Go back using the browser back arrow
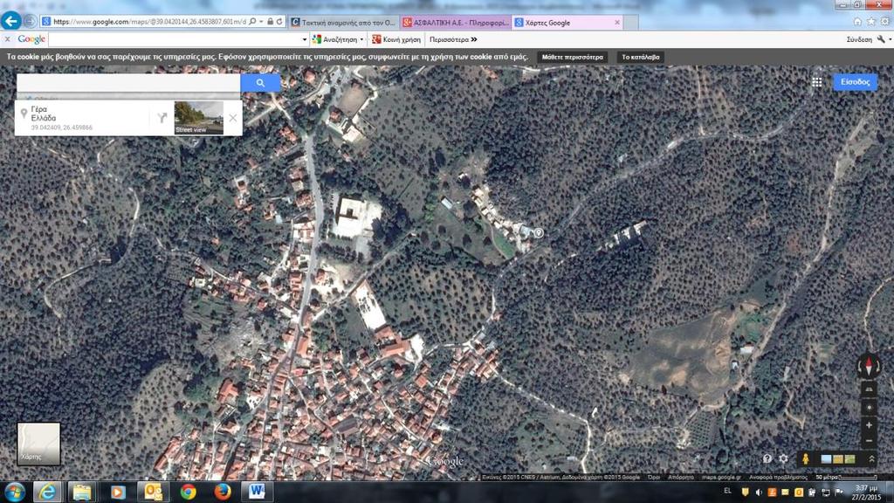Viewport: 894px width, 503px height. coord(10,21)
